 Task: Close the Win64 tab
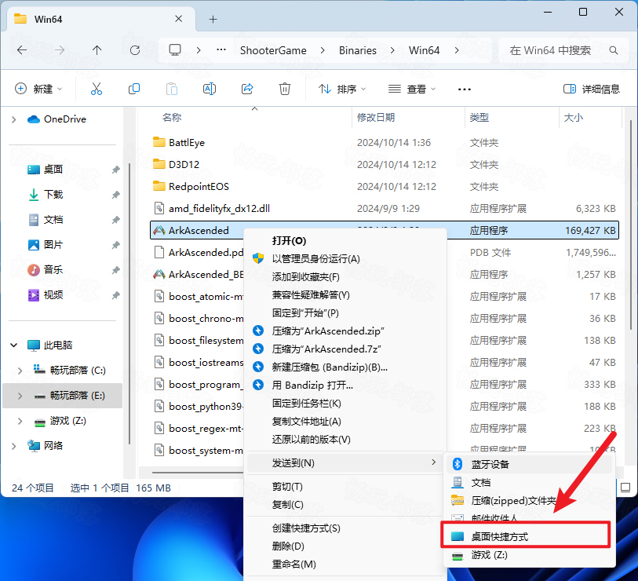point(178,19)
